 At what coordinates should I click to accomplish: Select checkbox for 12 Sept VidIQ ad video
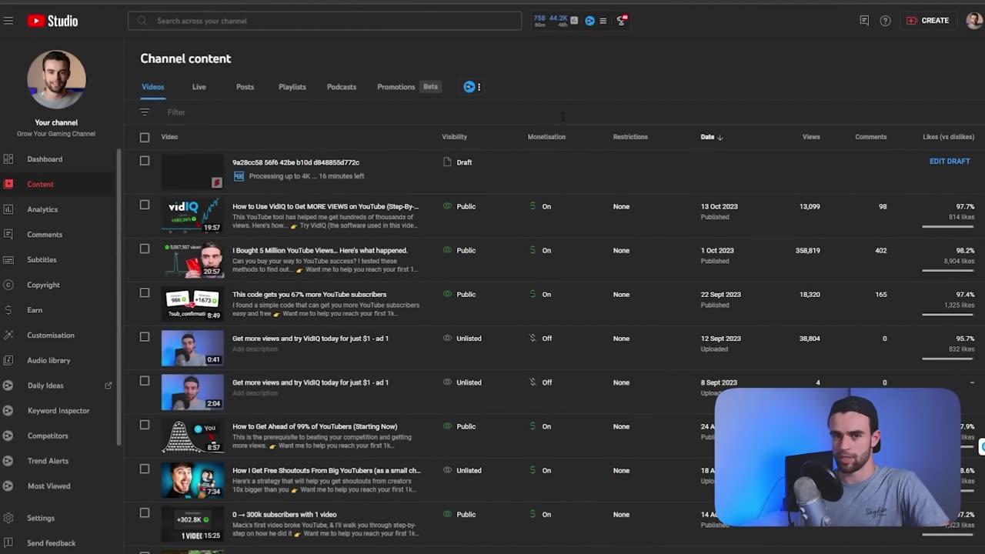(x=145, y=336)
